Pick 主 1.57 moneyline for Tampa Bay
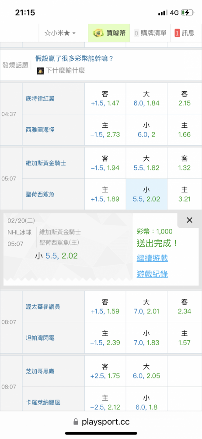Screen dimensions: 202x439 click(x=185, y=338)
